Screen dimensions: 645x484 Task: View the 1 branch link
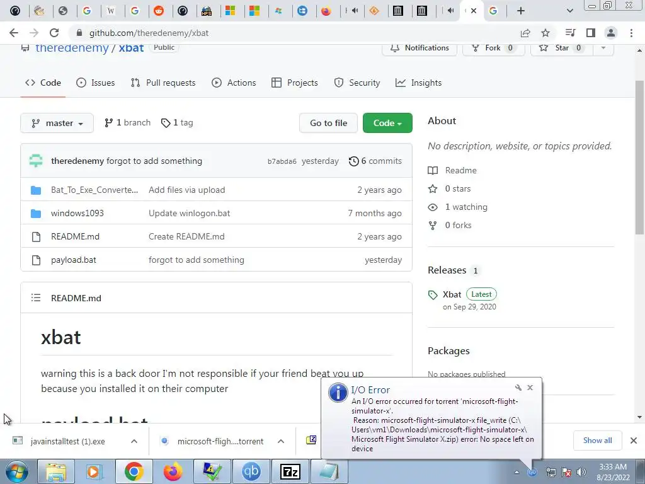(x=127, y=123)
